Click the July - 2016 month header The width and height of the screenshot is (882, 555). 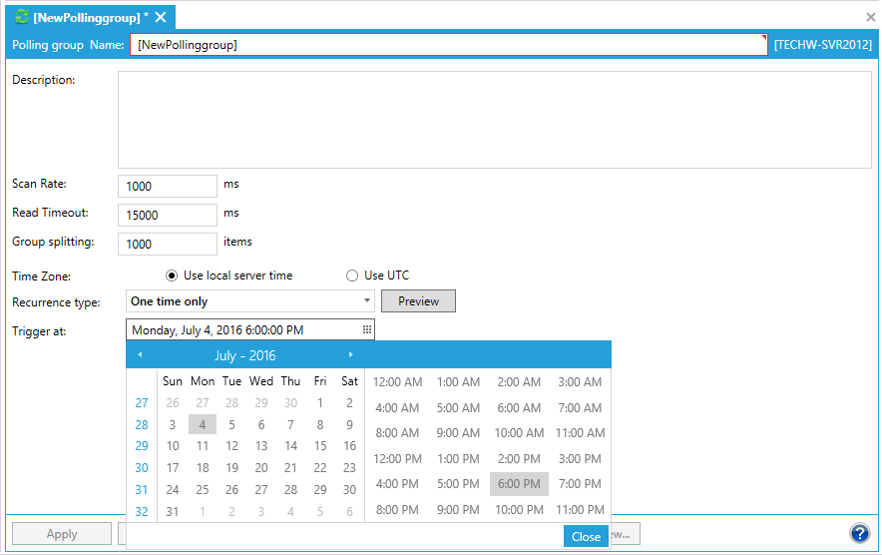pos(244,355)
